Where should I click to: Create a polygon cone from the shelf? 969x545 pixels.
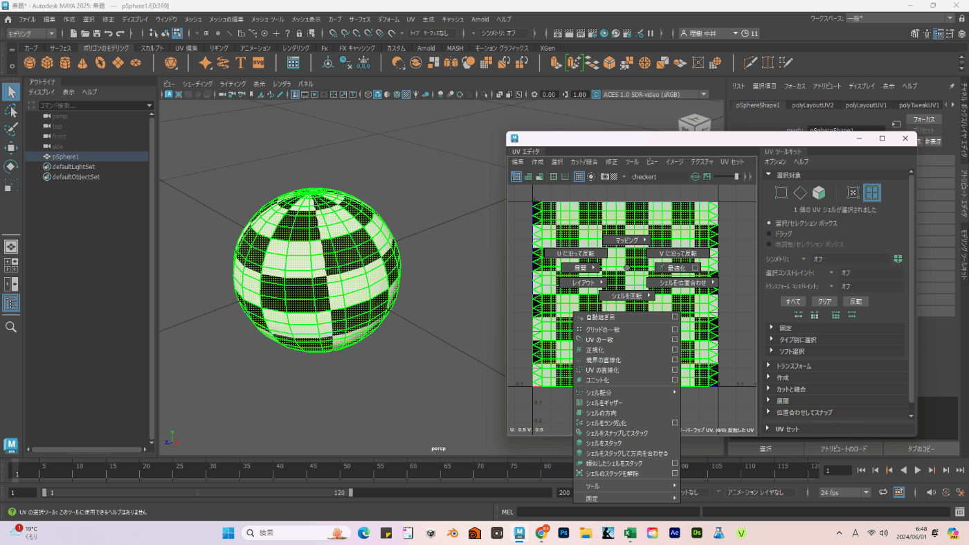[82, 63]
